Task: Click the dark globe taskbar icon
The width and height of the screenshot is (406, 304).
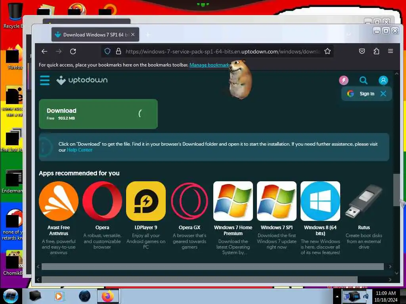Action: coord(85,296)
